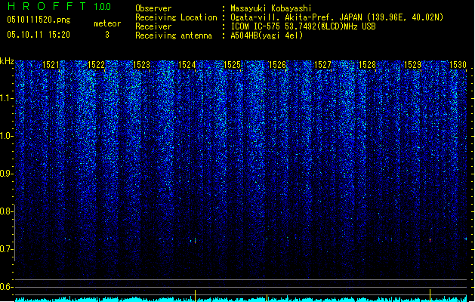Click the meteor count value 3
The width and height of the screenshot is (475, 302).
pos(107,35)
